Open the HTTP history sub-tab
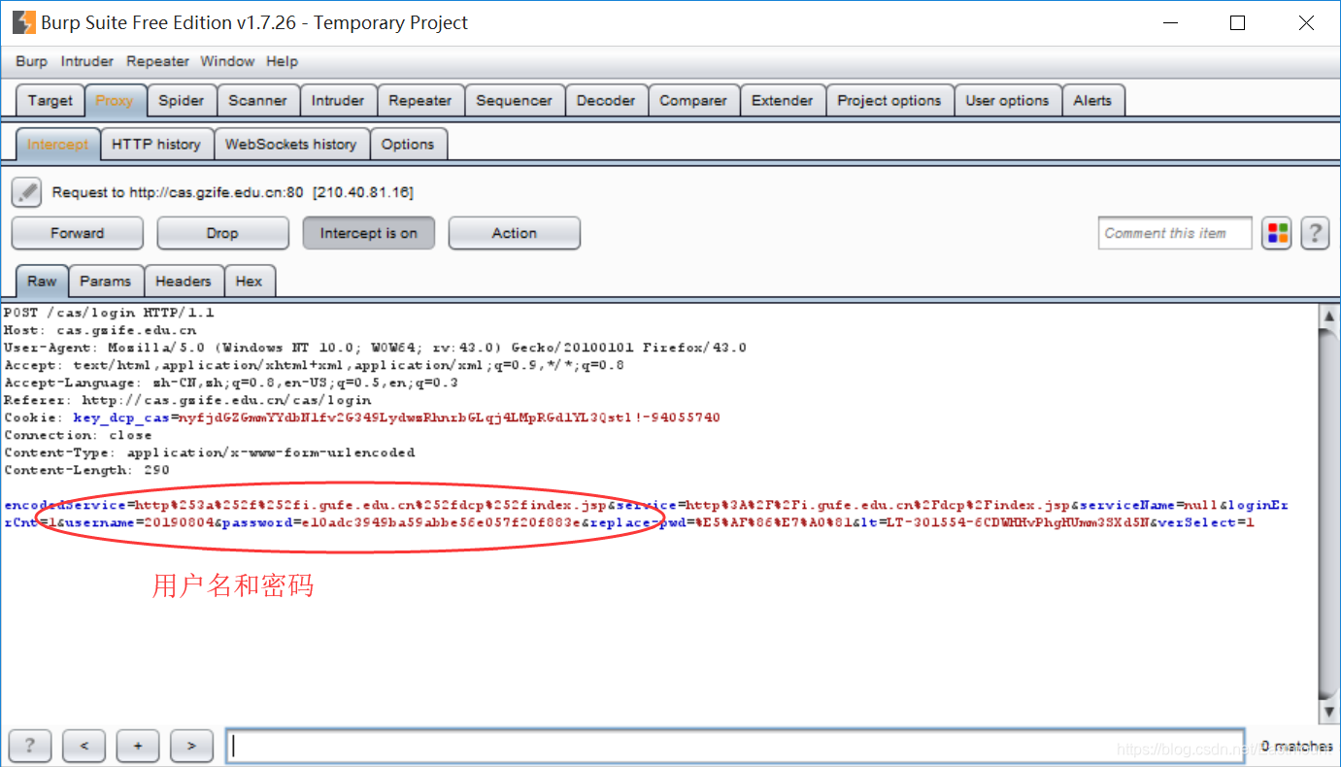The width and height of the screenshot is (1341, 767). coord(156,144)
